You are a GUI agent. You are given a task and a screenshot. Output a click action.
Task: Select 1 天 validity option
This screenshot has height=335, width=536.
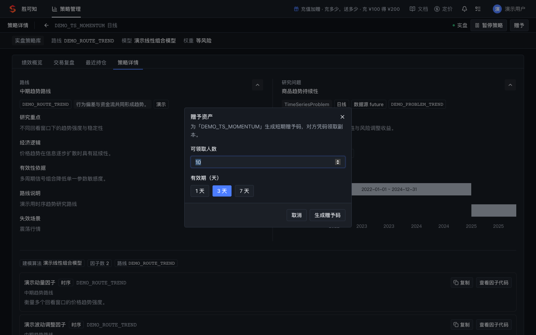click(x=200, y=191)
